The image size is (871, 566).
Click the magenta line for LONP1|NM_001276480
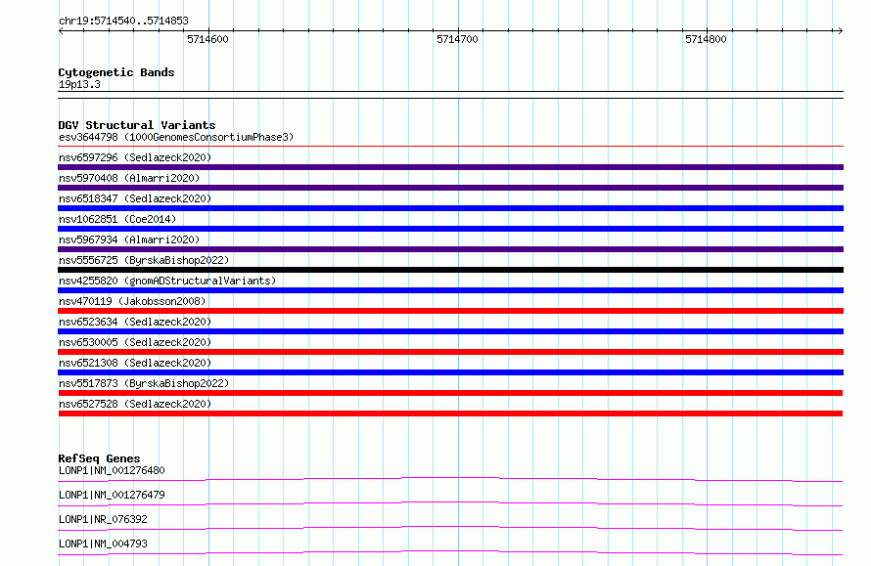pyautogui.click(x=450, y=479)
